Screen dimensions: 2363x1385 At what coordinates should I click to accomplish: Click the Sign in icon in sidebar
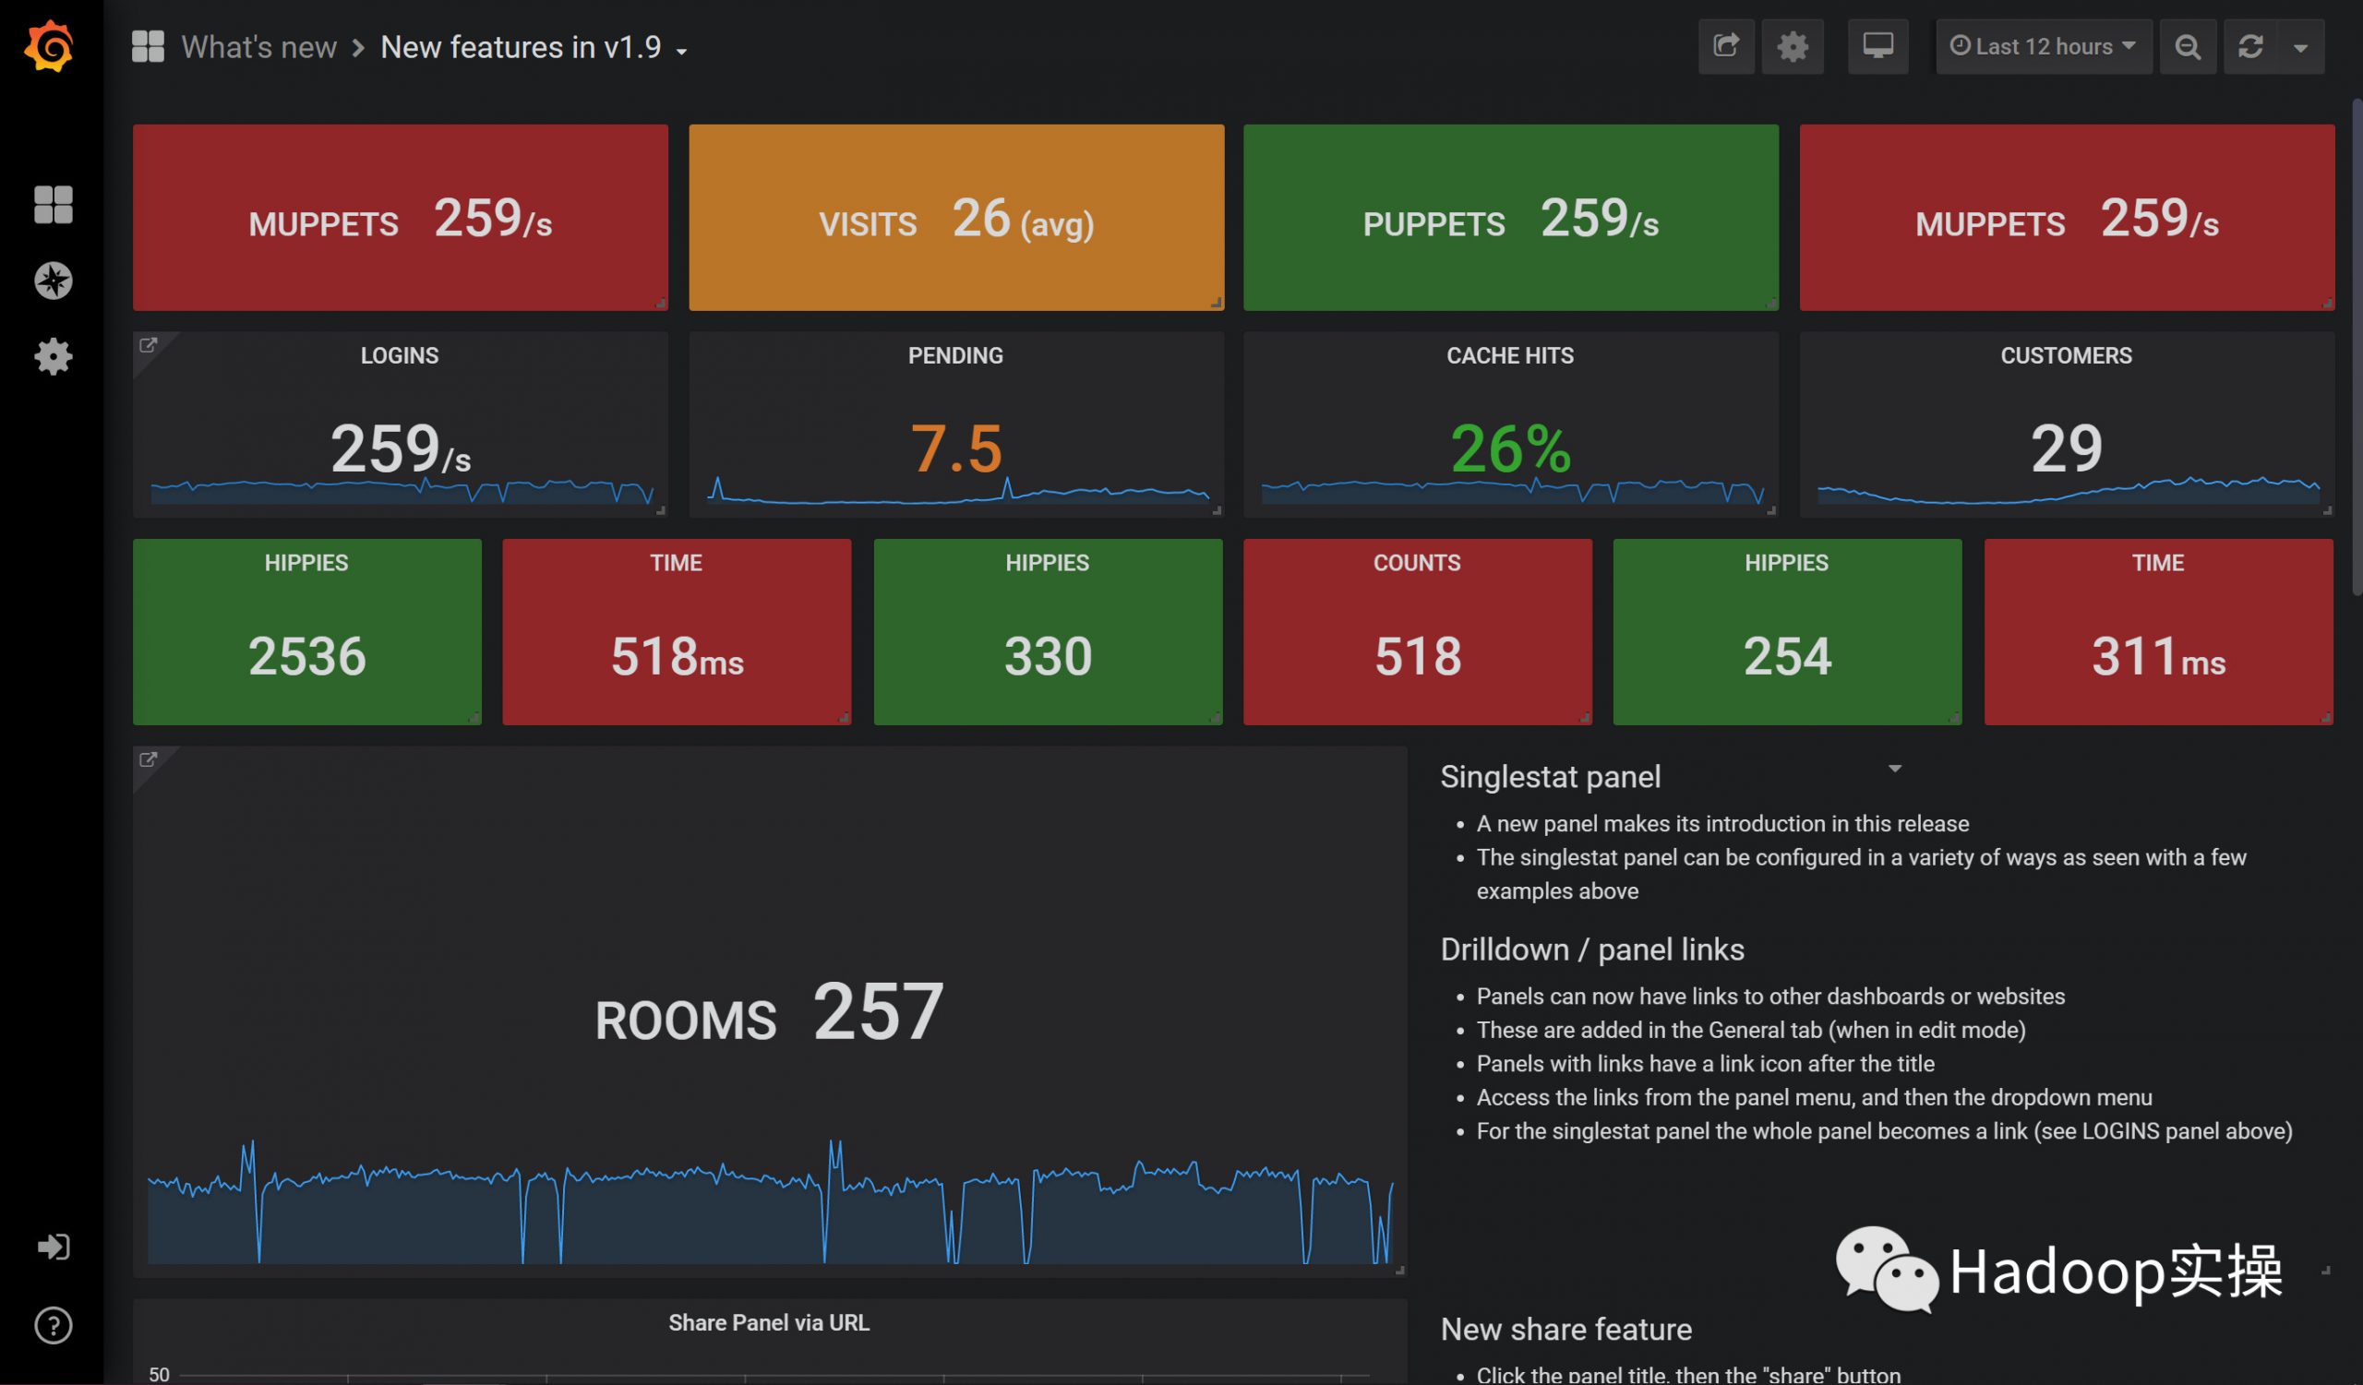tap(53, 1248)
